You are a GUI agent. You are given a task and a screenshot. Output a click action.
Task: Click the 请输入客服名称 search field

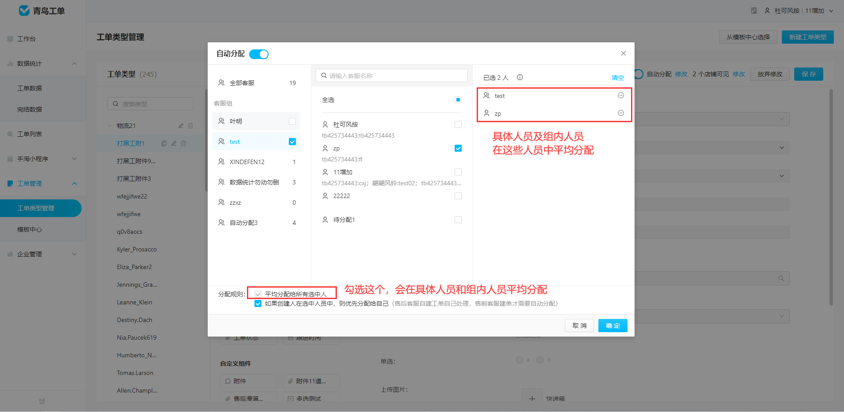click(392, 75)
